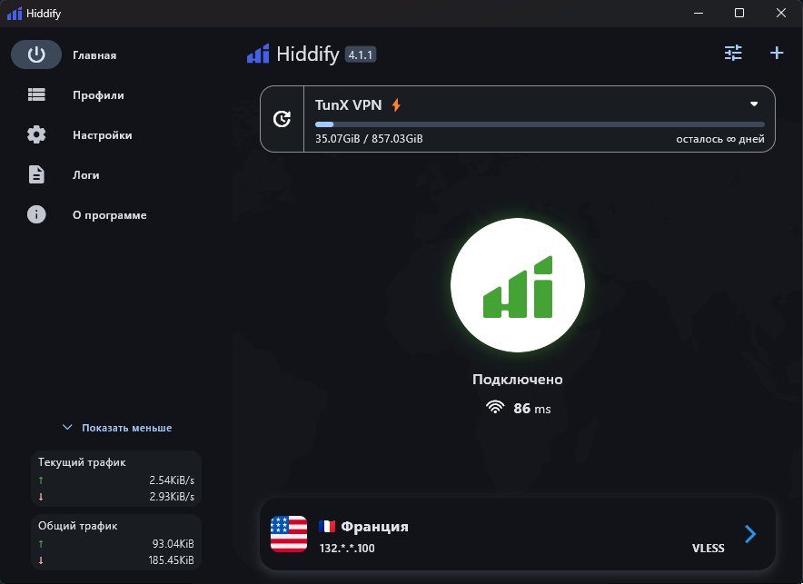
Task: Expand the TunX VPN profile dropdown arrow
Action: tap(754, 104)
